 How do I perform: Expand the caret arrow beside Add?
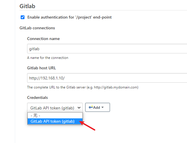(x=103, y=107)
